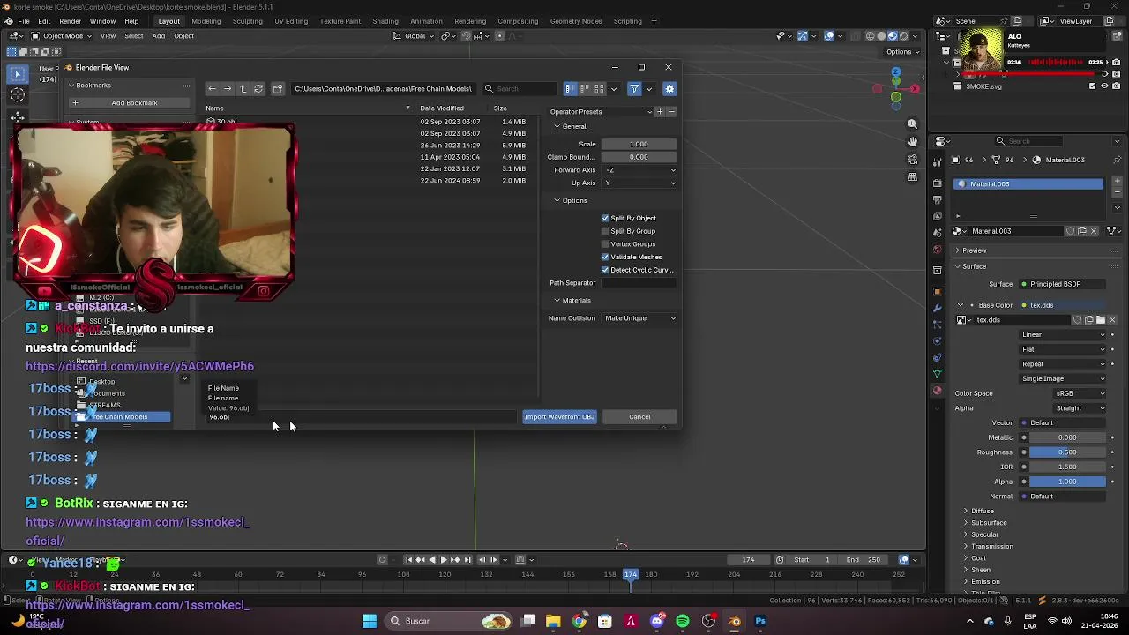Open Discord from taskbar
This screenshot has width=1129, height=635.
tap(656, 621)
